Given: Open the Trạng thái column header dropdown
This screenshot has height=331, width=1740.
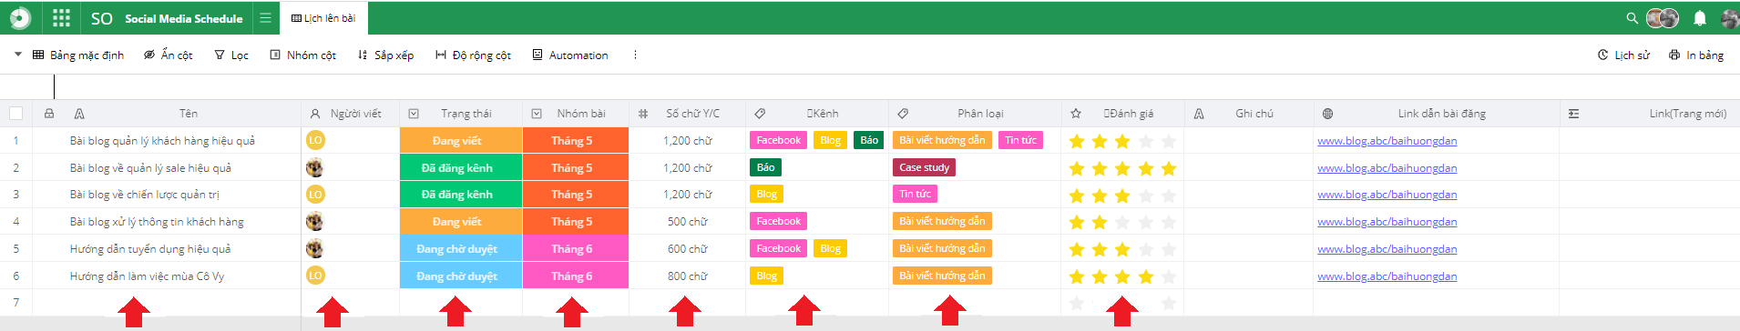Looking at the screenshot, I should 414,114.
